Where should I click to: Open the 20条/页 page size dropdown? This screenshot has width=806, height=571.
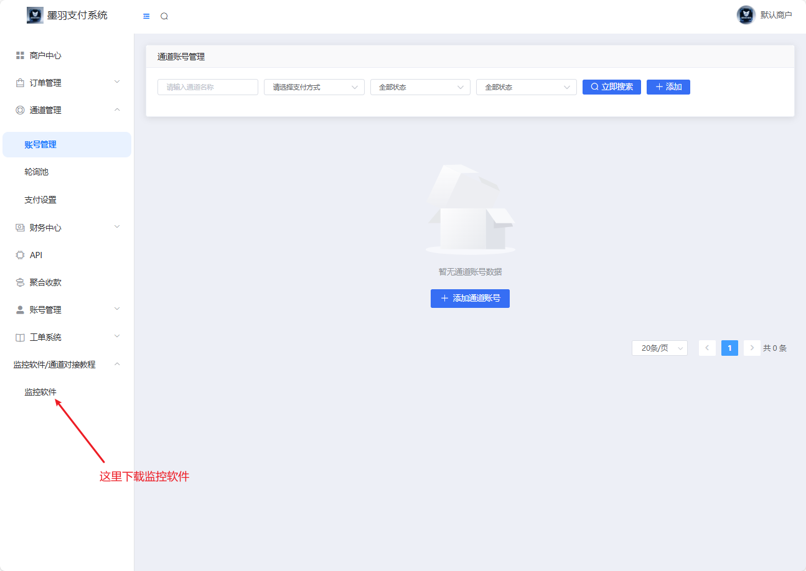click(659, 348)
